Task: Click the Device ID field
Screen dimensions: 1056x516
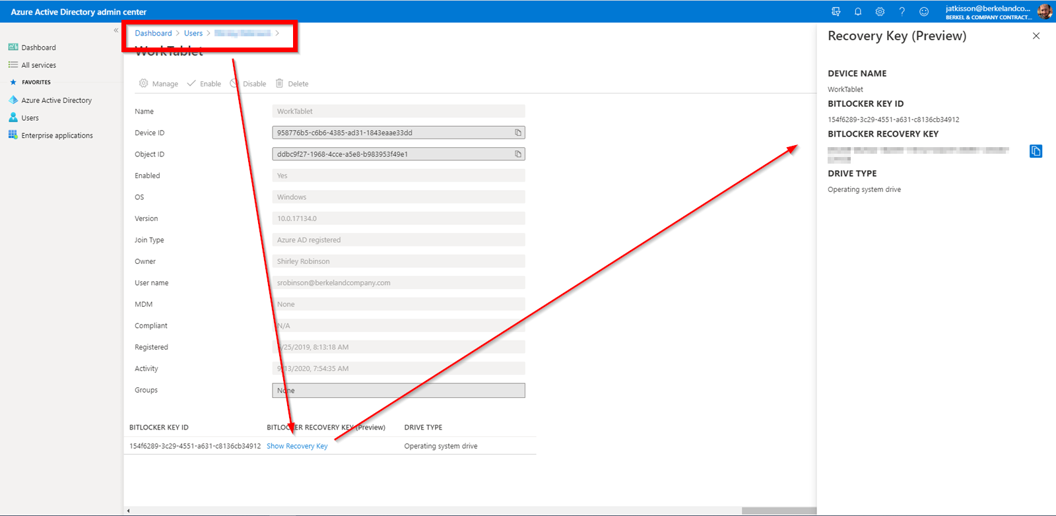Action: pyautogui.click(x=399, y=133)
